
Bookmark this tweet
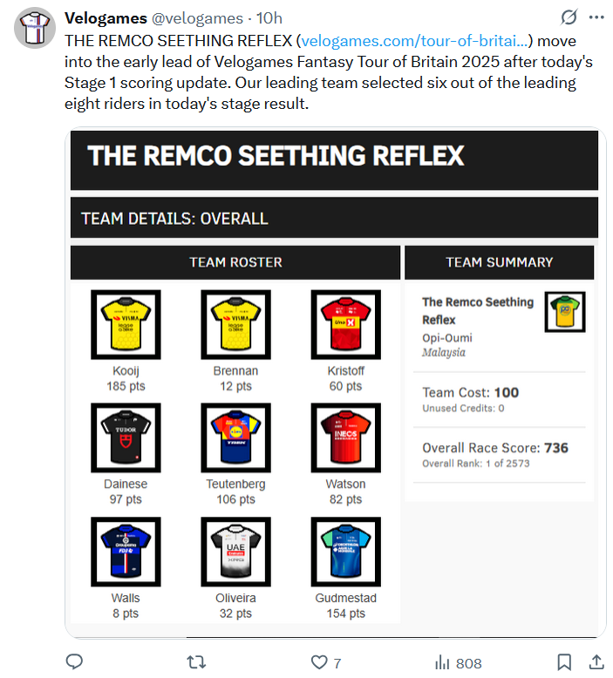(x=564, y=662)
